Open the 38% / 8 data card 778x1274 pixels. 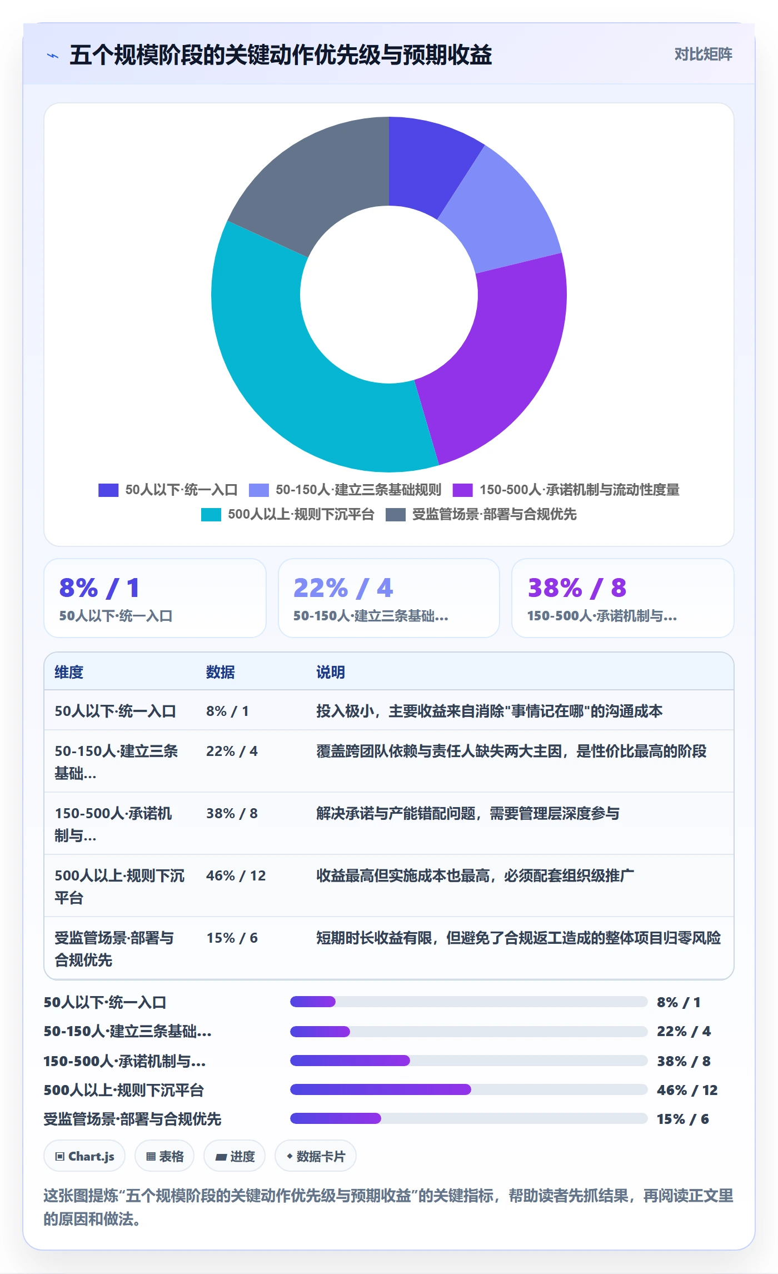point(623,598)
